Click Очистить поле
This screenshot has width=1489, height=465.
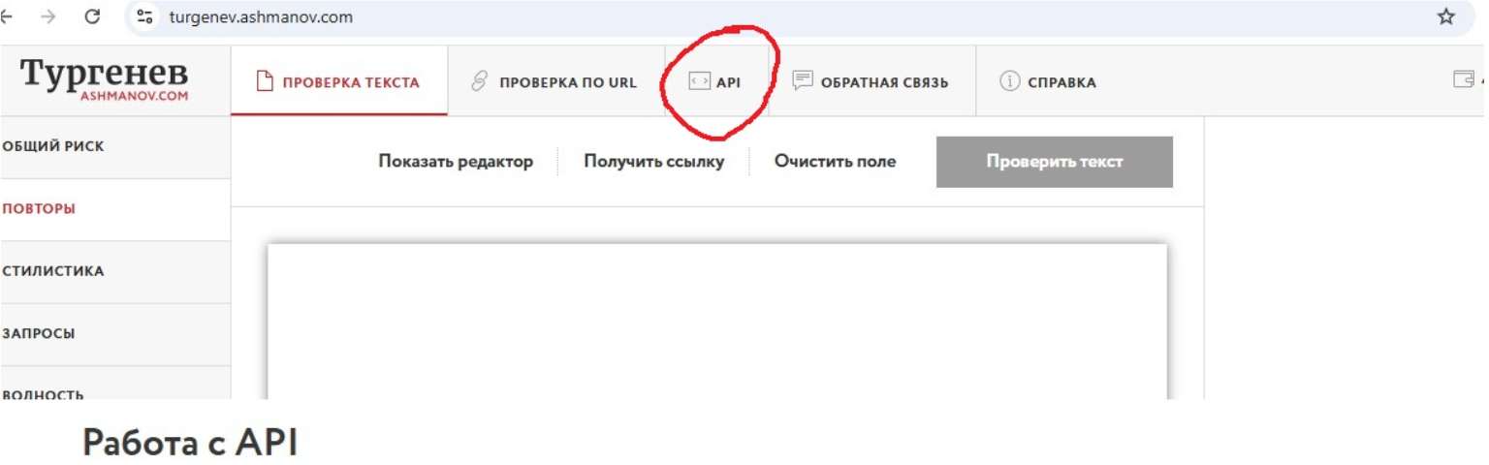(835, 162)
